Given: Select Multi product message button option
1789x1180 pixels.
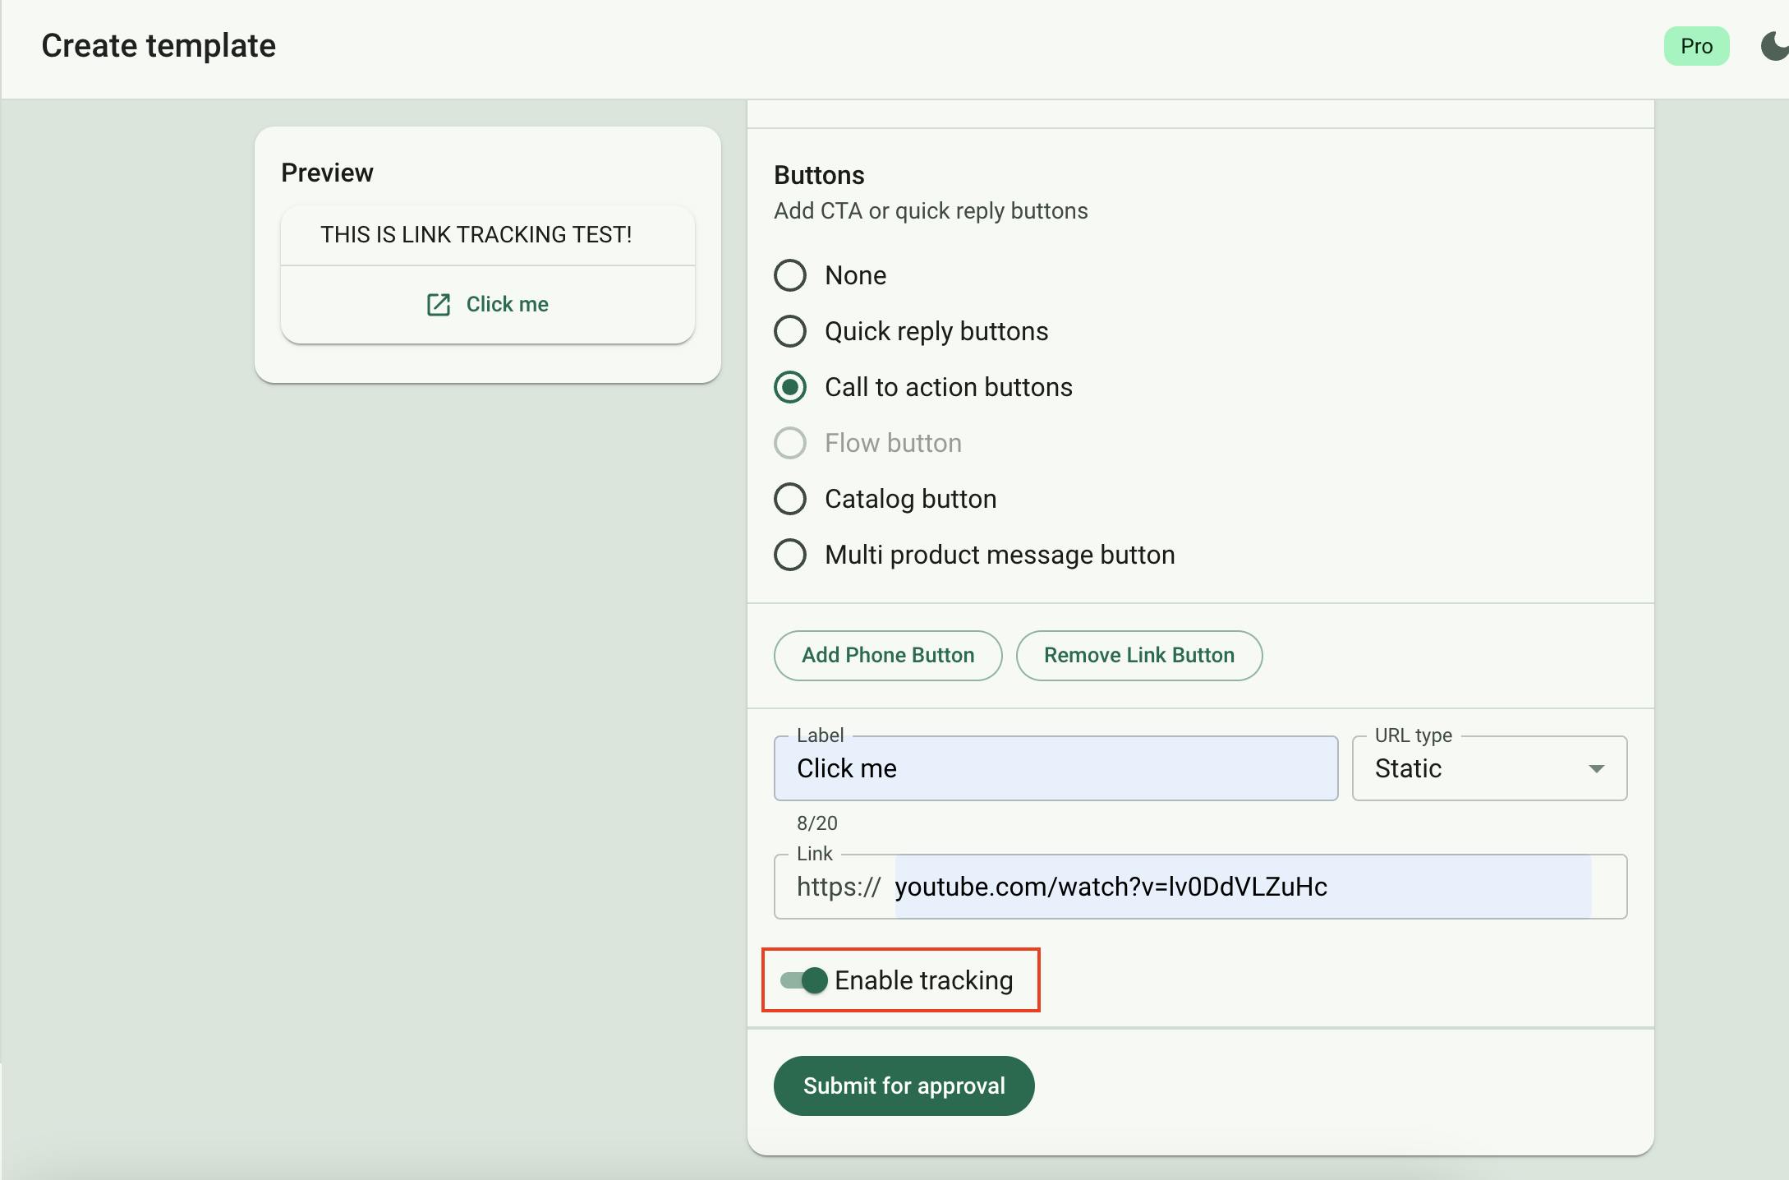Looking at the screenshot, I should [x=790, y=555].
